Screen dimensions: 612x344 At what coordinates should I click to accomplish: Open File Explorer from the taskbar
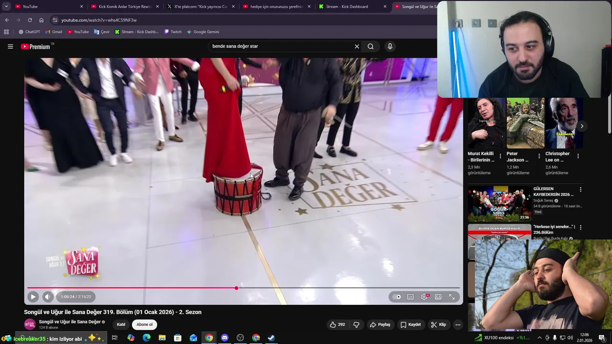pyautogui.click(x=162, y=338)
